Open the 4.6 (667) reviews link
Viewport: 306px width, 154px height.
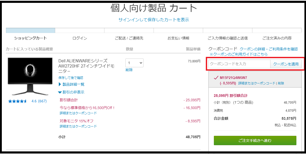(39, 101)
